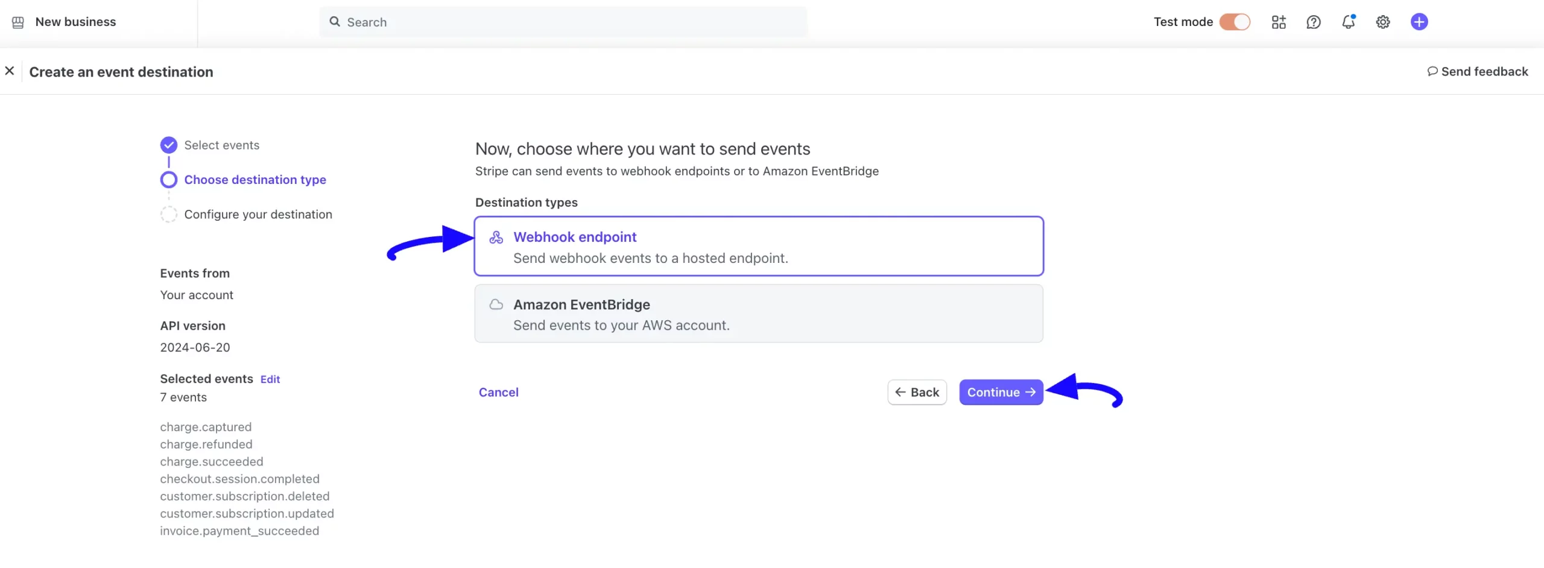Open the apps grid icon
The height and width of the screenshot is (568, 1544).
pyautogui.click(x=1279, y=22)
